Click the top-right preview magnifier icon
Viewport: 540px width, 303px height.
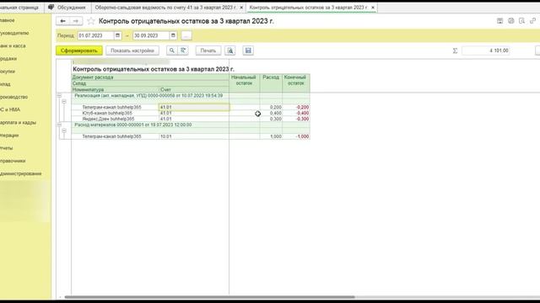point(522,21)
